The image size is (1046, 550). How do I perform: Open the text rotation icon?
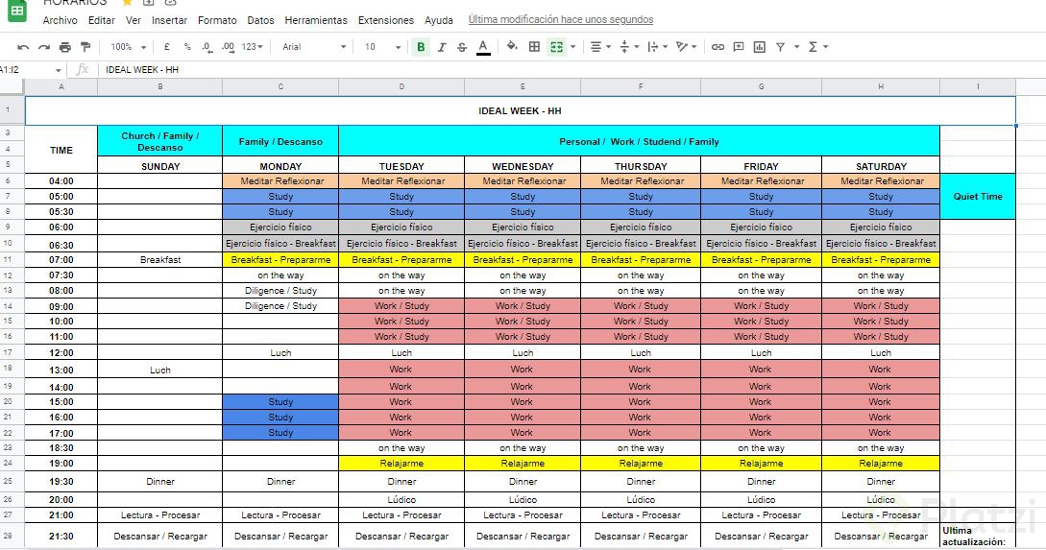[x=682, y=47]
